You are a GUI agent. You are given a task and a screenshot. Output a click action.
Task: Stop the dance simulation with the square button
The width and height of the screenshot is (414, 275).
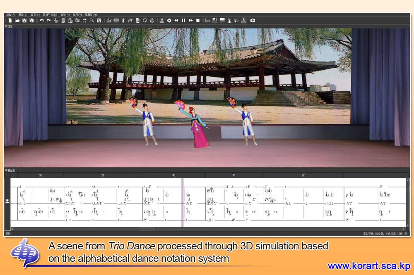click(198, 20)
